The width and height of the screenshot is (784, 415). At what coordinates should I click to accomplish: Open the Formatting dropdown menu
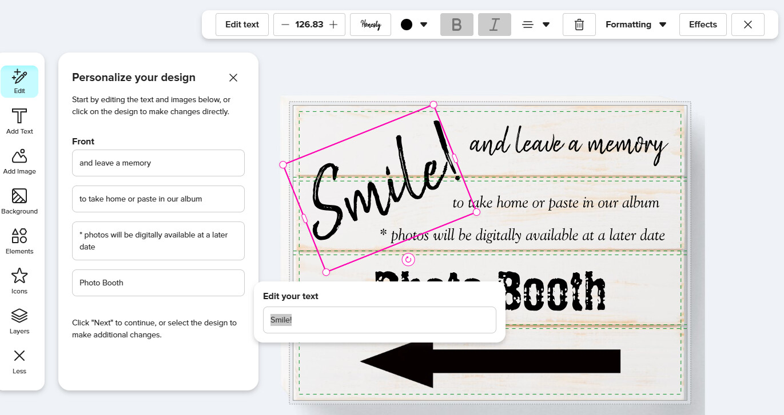(x=636, y=25)
